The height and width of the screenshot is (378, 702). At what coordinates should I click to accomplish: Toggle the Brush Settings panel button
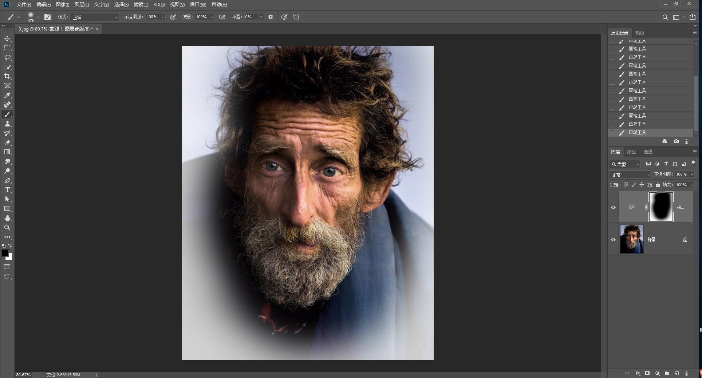(47, 17)
